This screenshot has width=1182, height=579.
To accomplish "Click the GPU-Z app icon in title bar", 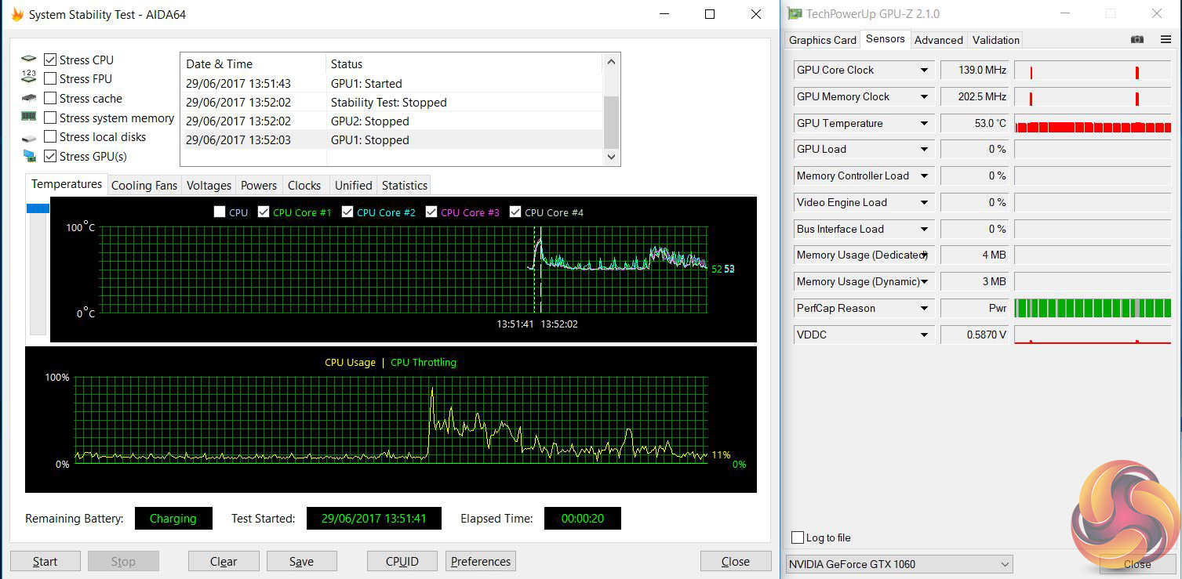I will point(795,14).
